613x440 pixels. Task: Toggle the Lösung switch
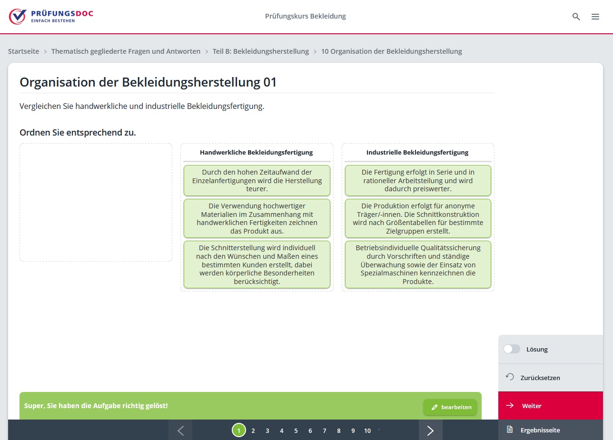pyautogui.click(x=512, y=349)
